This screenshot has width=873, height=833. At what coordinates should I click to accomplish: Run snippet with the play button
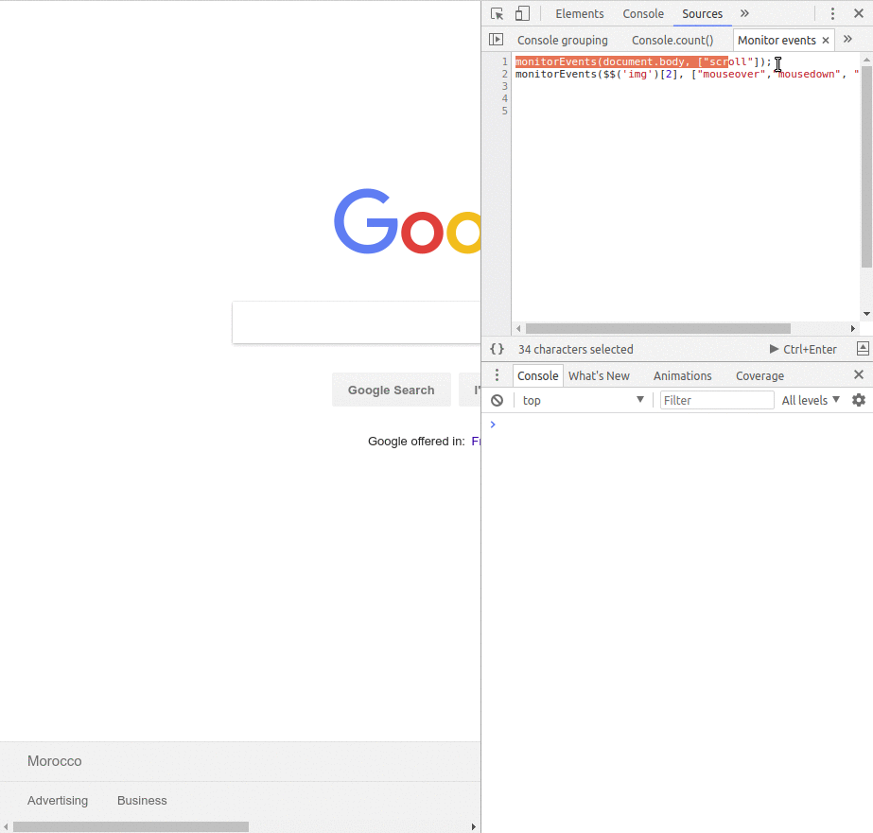(x=775, y=349)
